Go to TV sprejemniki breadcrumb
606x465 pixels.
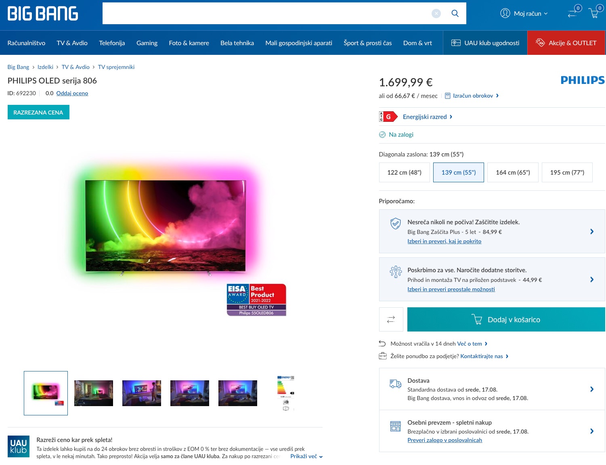tap(116, 67)
